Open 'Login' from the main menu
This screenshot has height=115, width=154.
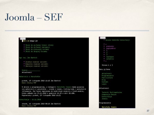104,84
